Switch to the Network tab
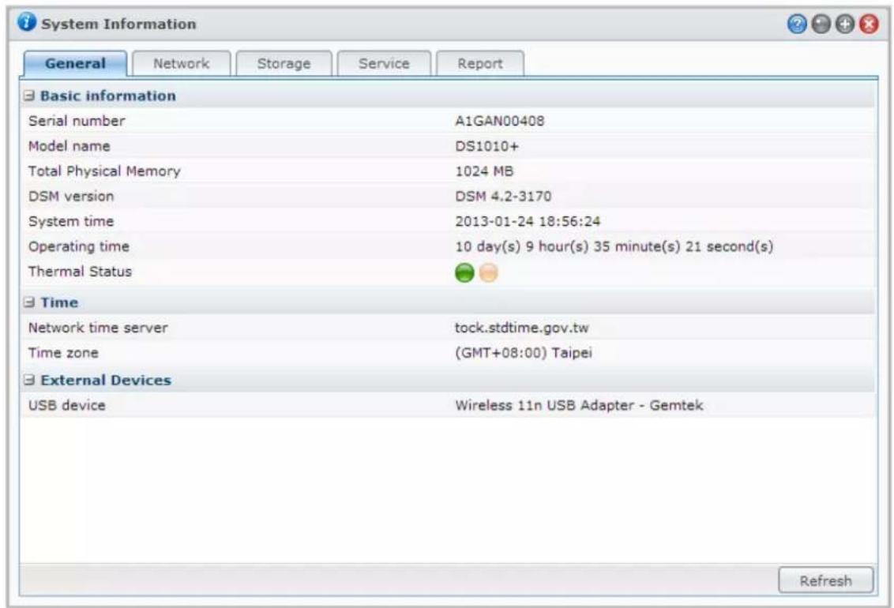 point(182,63)
